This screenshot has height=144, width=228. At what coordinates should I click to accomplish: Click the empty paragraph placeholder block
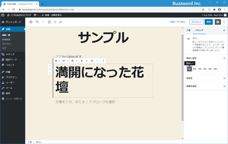tap(85, 102)
